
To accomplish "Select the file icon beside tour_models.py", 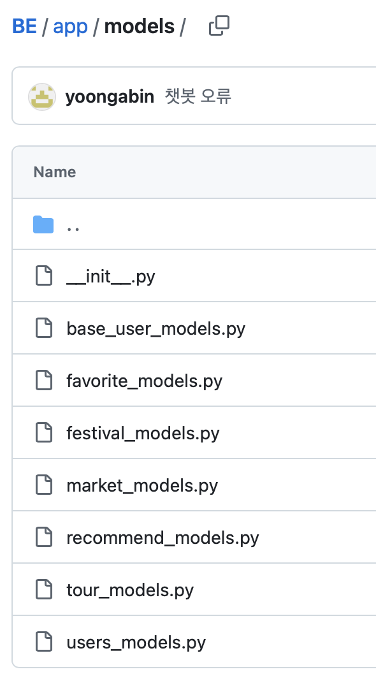I will click(44, 589).
